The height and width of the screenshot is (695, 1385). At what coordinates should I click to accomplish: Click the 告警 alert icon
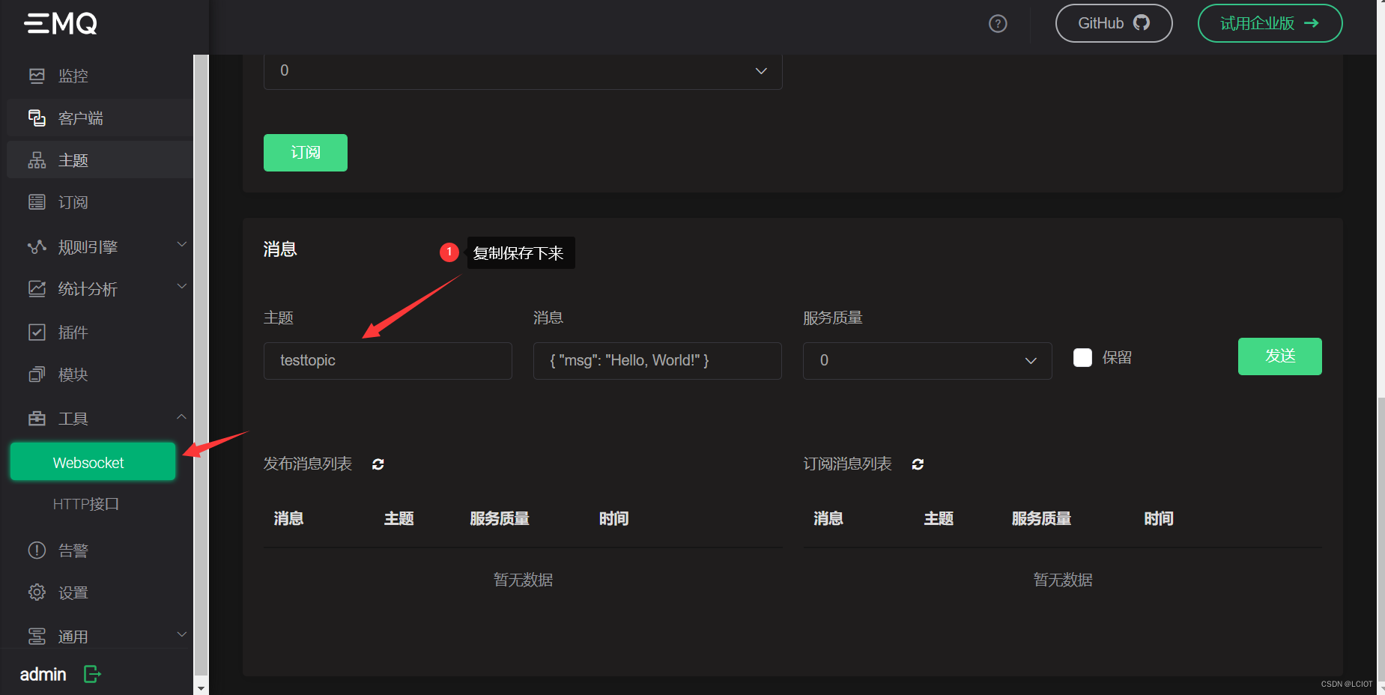(x=37, y=550)
